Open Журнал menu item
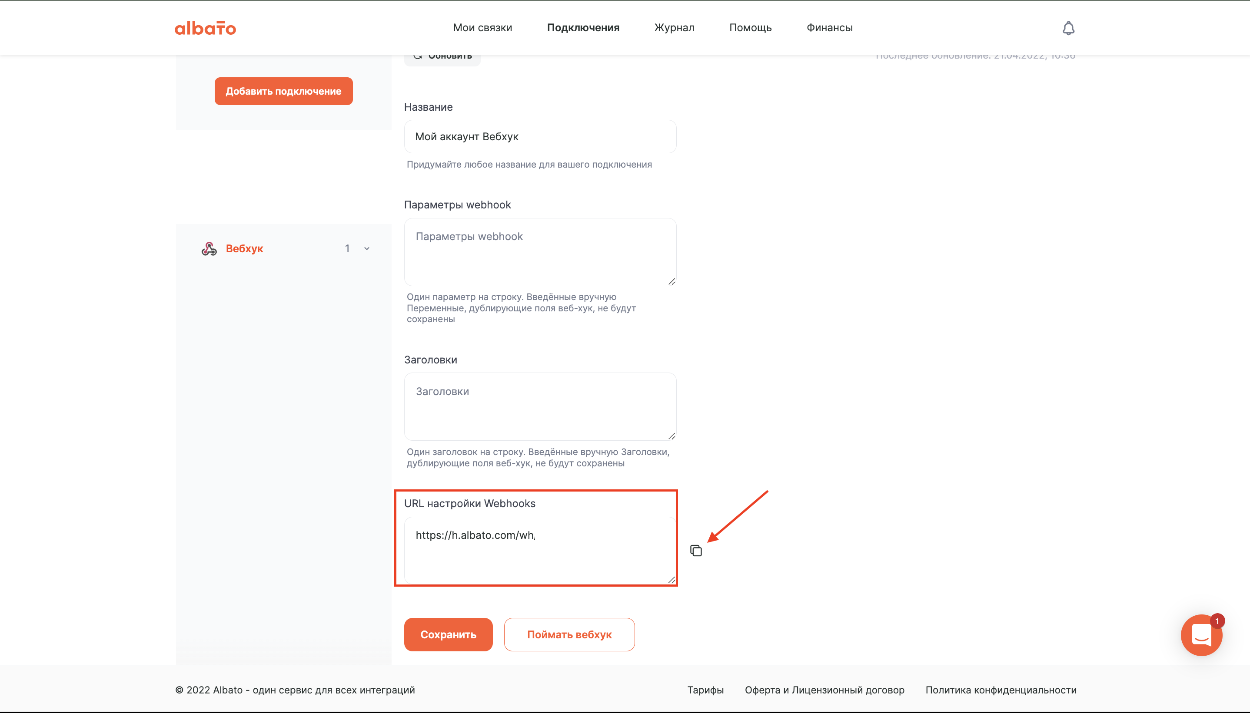1250x713 pixels. (x=674, y=28)
